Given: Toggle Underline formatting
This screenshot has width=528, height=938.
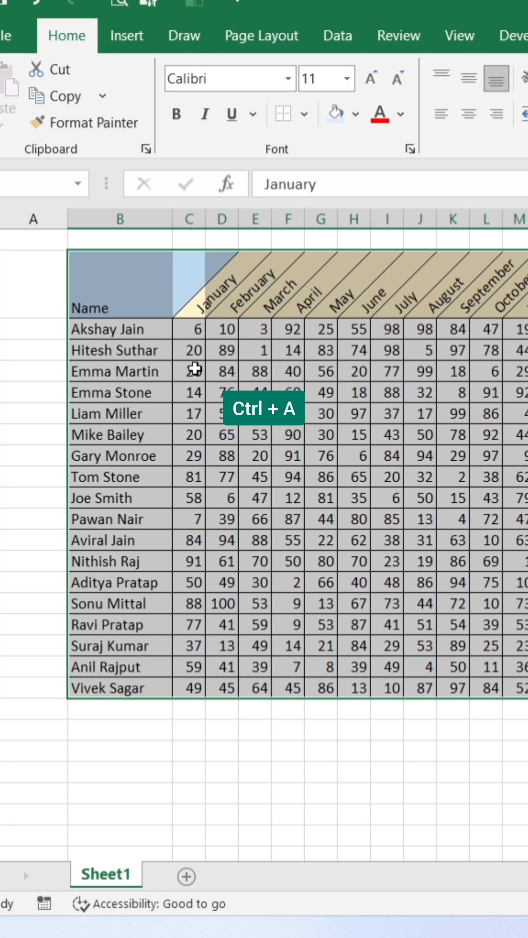Looking at the screenshot, I should coord(232,114).
